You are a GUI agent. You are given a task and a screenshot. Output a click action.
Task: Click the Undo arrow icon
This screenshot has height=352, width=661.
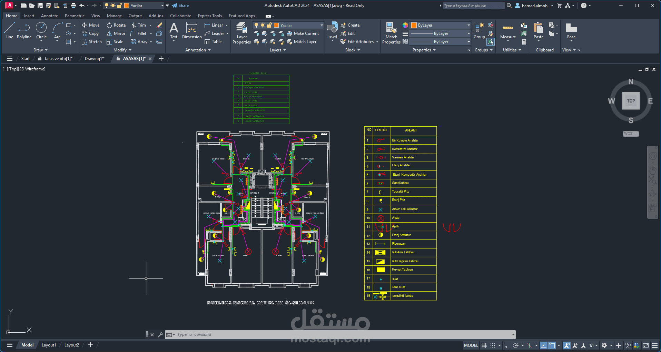(82, 6)
